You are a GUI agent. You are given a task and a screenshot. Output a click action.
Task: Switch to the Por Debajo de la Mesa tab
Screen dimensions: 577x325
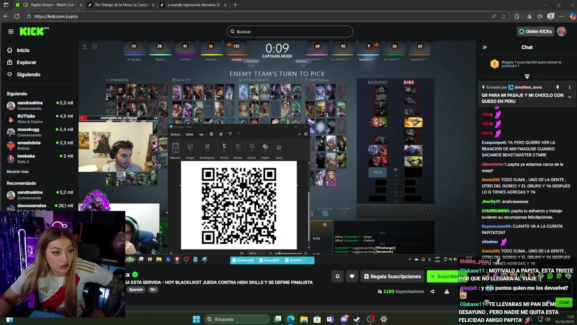121,5
